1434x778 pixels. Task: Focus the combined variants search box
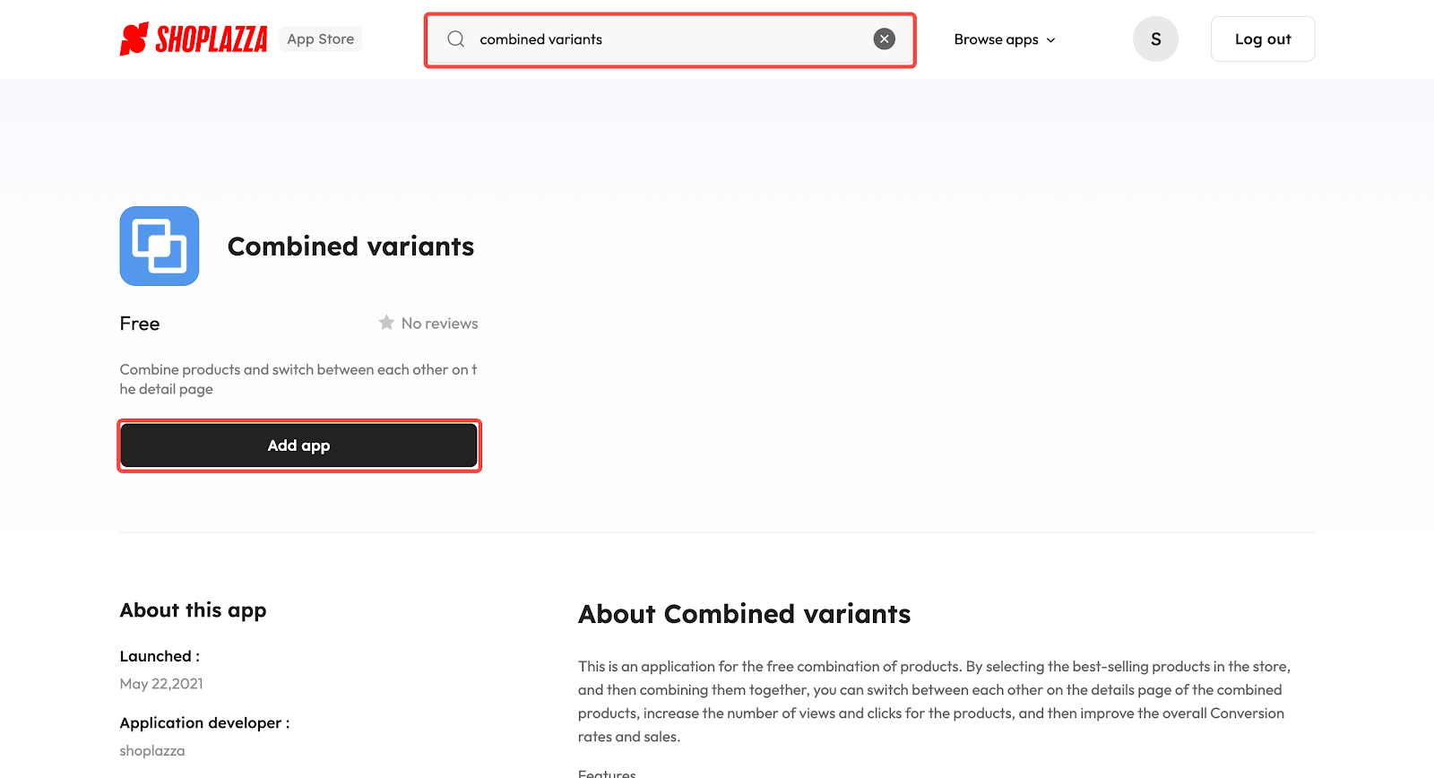pyautogui.click(x=669, y=39)
